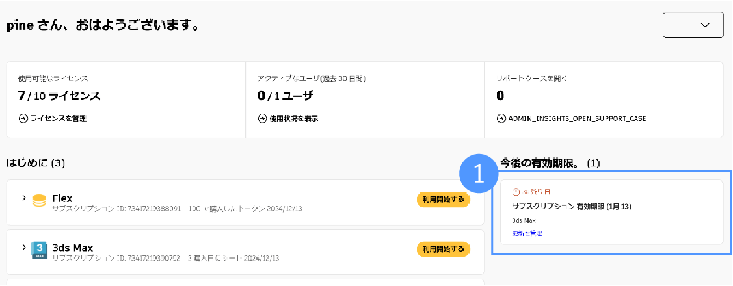Click the orange clock icon near 30 残り日
This screenshot has height=286, width=733.
[x=516, y=192]
